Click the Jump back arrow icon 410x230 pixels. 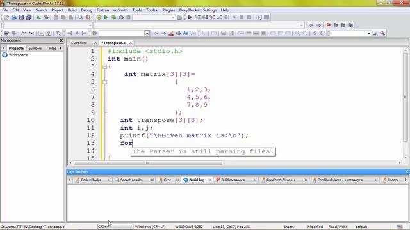[311, 26]
